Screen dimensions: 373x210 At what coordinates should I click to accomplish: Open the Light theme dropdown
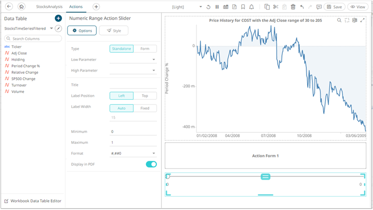tap(187, 7)
